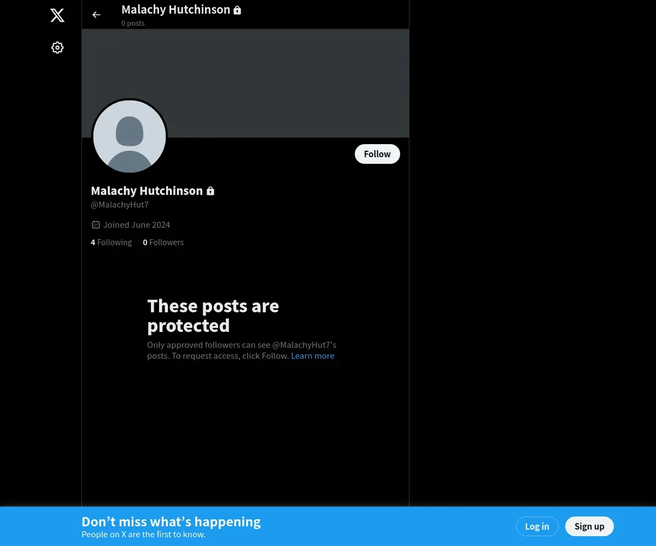Click the These posts are protected heading

[x=213, y=316]
